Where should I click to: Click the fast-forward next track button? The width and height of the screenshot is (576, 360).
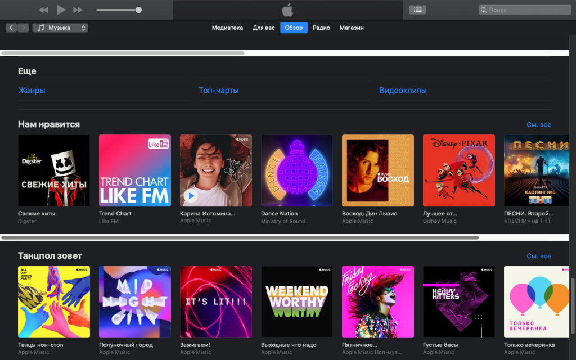click(78, 10)
